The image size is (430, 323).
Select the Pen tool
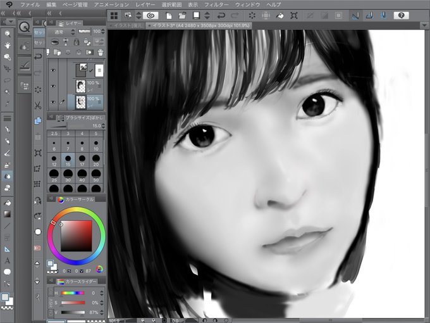click(x=8, y=129)
